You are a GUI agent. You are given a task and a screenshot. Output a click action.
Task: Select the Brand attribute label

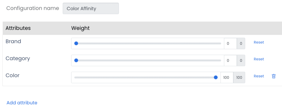(13, 41)
